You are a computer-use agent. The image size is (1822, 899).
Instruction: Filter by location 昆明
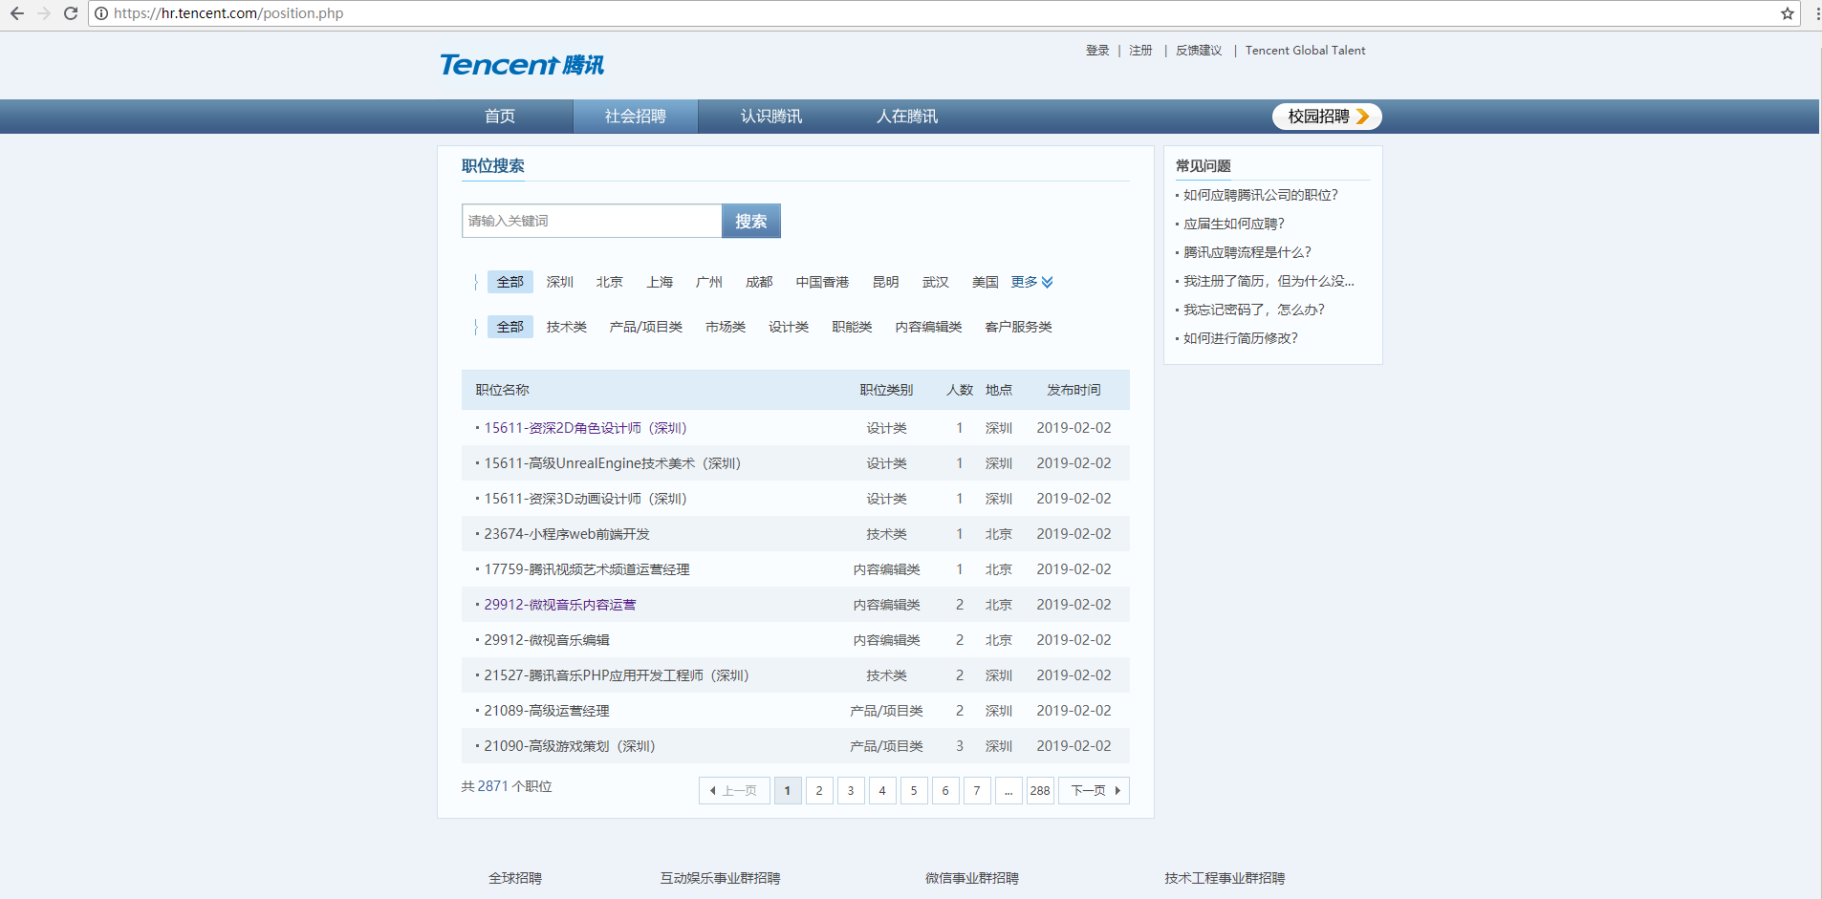pyautogui.click(x=885, y=282)
